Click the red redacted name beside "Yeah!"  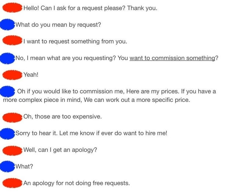(x=12, y=75)
